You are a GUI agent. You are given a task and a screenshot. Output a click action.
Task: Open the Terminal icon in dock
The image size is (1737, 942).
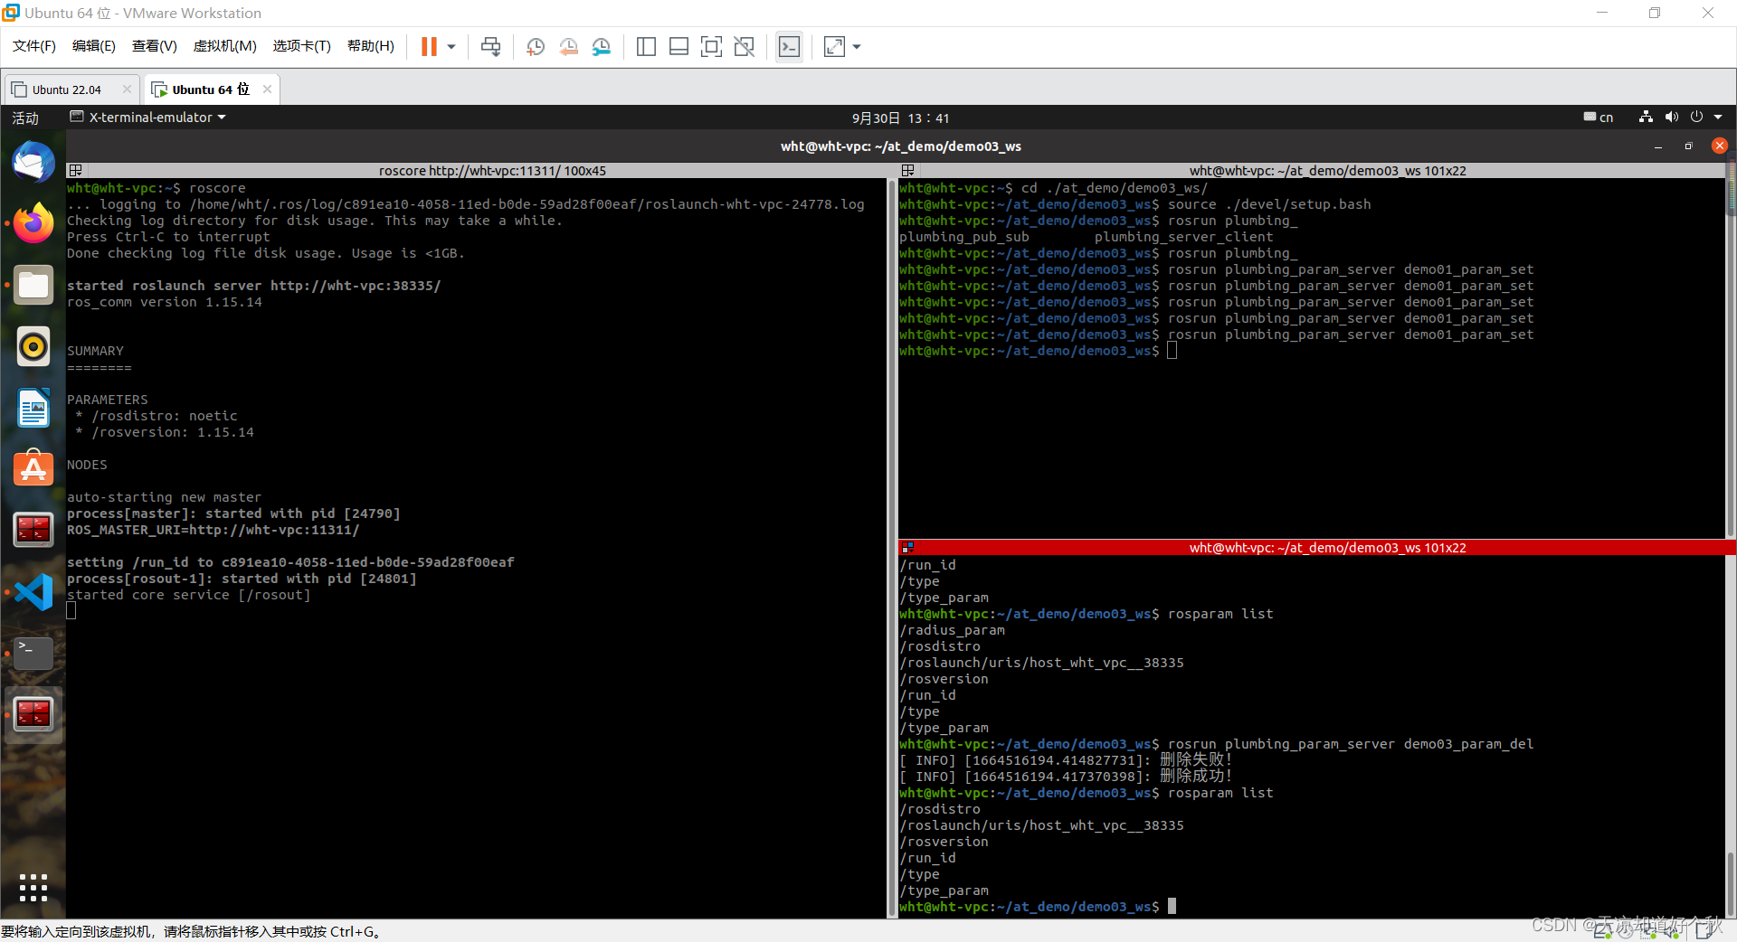33,653
